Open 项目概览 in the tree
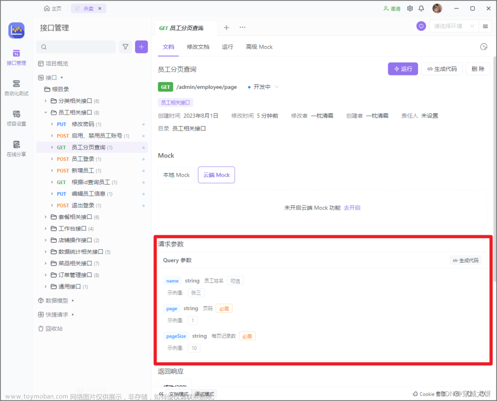Viewport: 497px width, 401px height. coord(53,64)
